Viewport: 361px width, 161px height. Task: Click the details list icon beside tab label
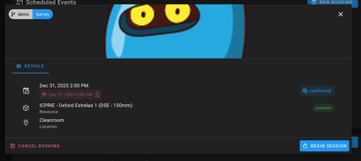pos(19,66)
